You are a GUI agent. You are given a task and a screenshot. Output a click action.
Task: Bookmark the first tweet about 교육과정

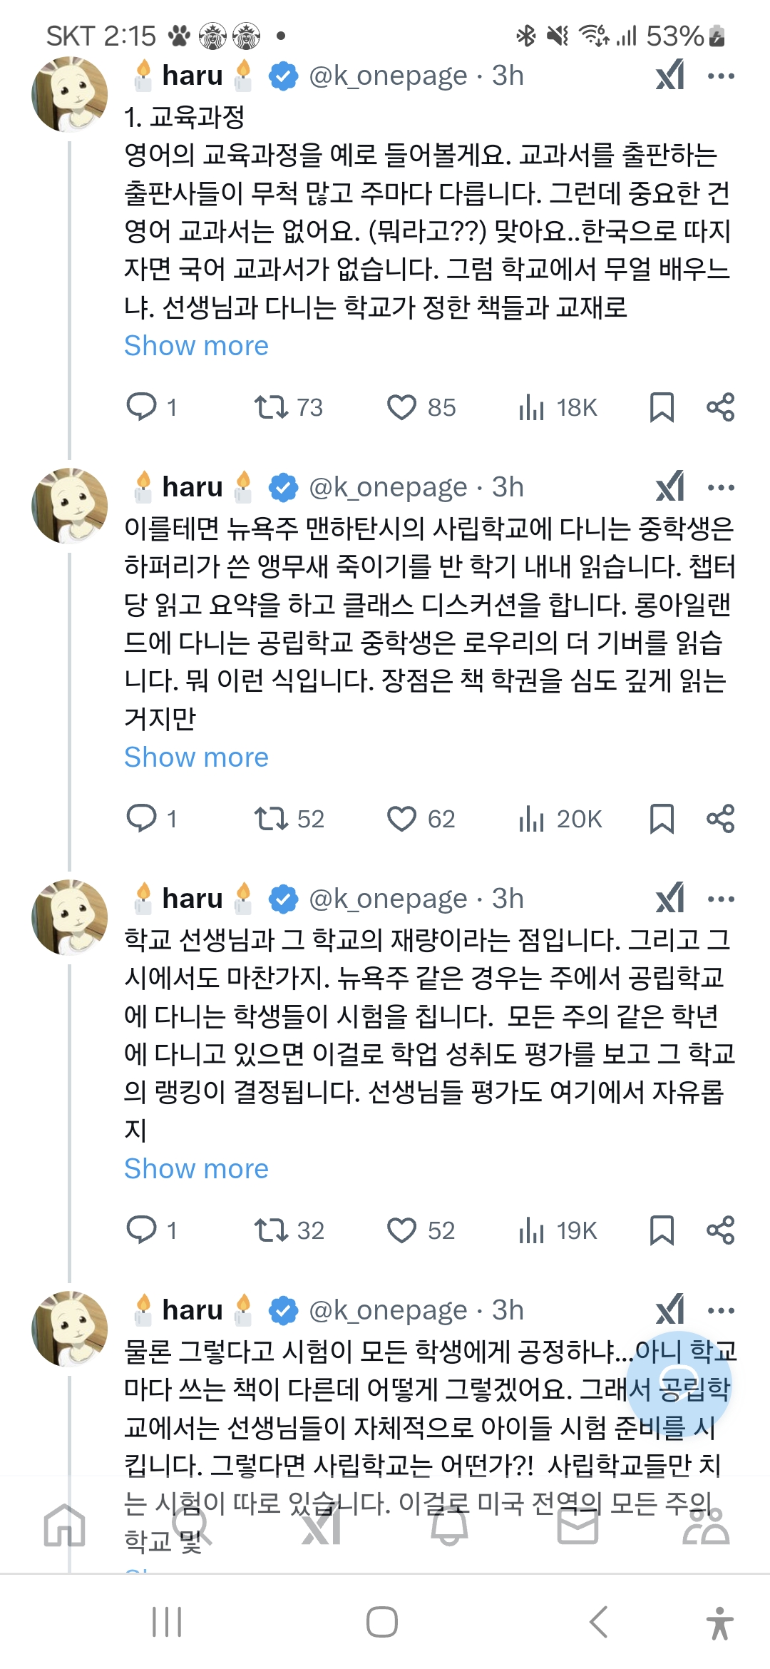pos(662,407)
